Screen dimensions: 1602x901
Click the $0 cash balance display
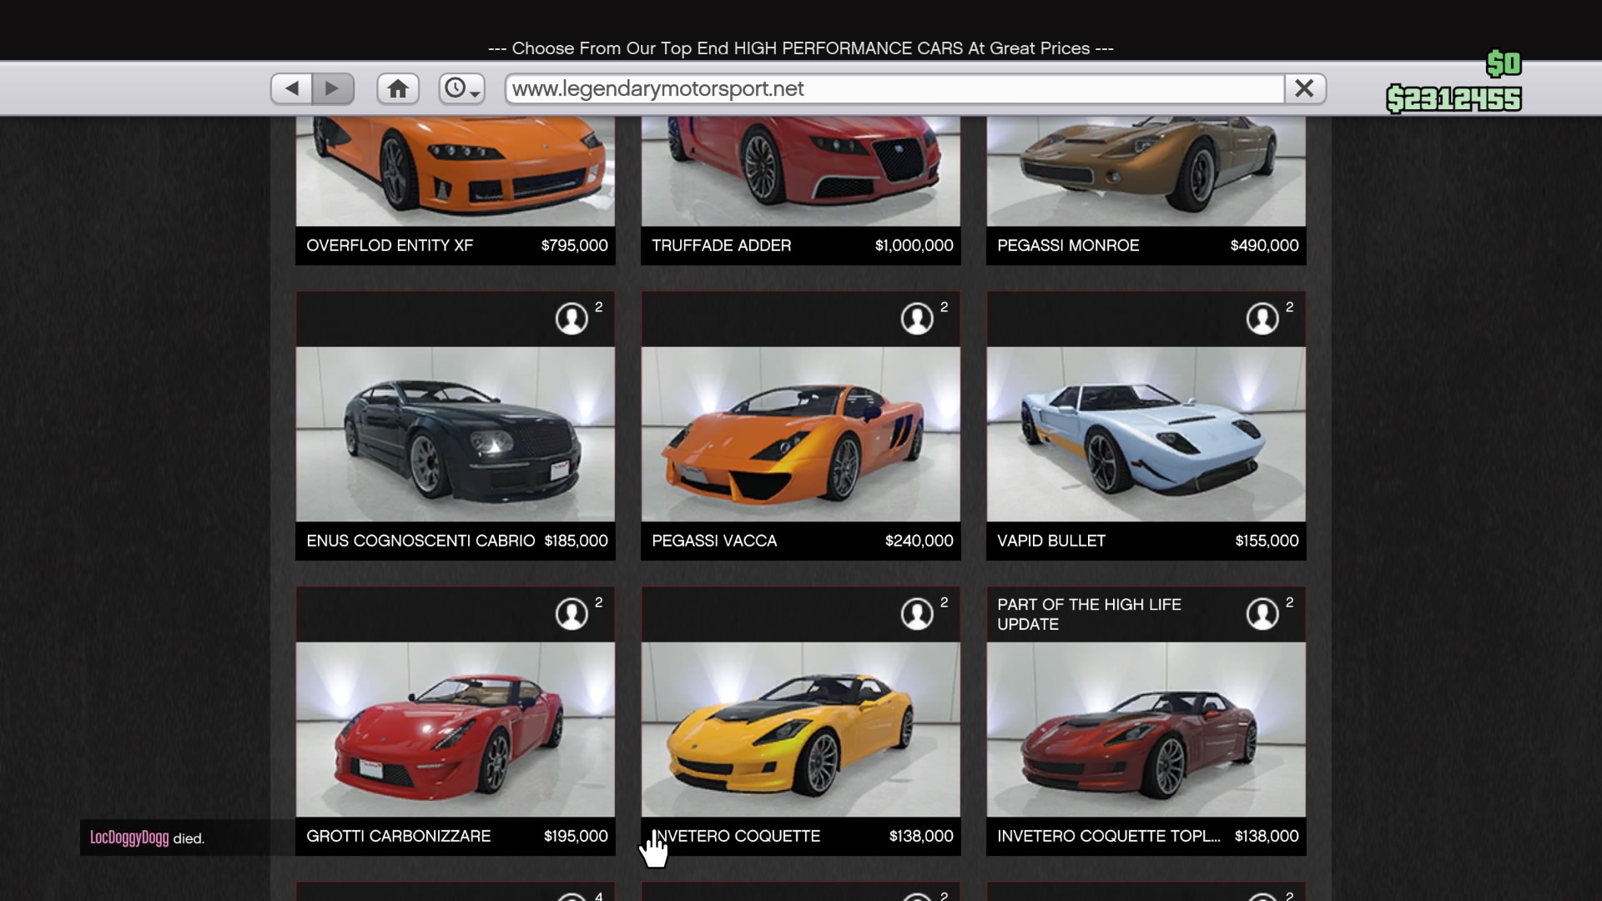[1504, 63]
